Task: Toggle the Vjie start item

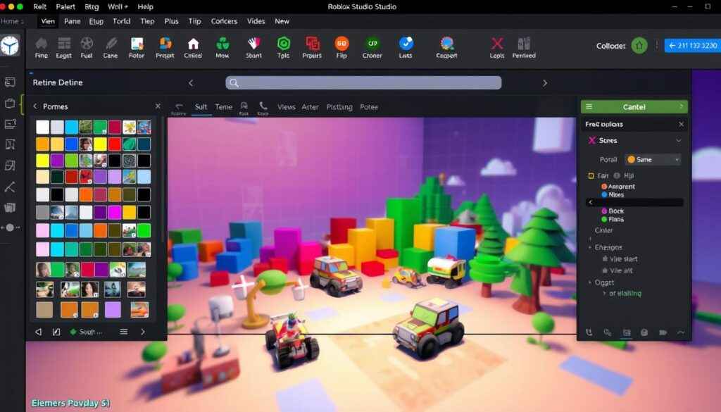Action: pos(620,259)
